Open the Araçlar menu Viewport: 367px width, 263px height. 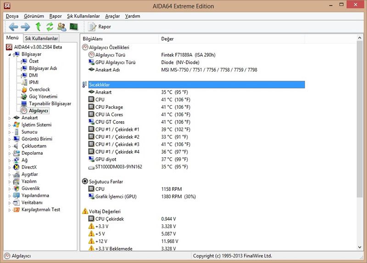coord(112,16)
